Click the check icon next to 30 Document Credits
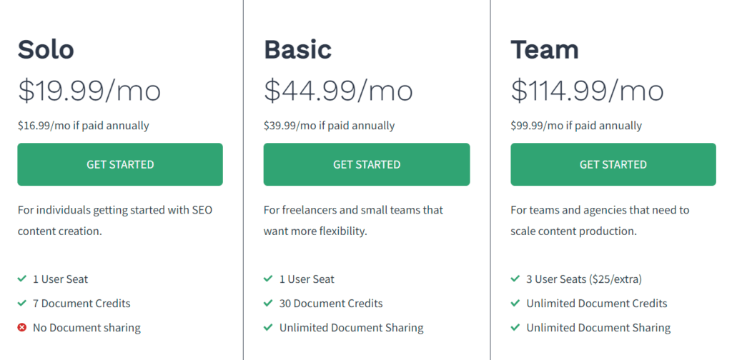Screen dimensions: 732x360 (268, 304)
